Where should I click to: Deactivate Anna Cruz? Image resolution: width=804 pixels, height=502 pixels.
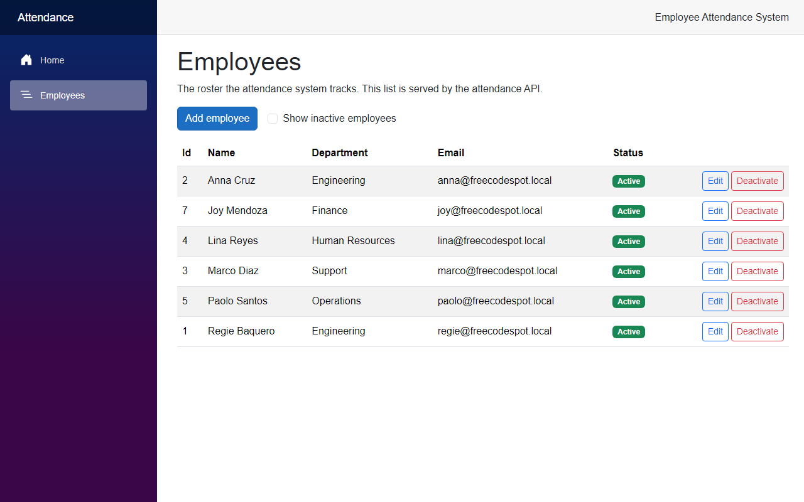tap(758, 181)
